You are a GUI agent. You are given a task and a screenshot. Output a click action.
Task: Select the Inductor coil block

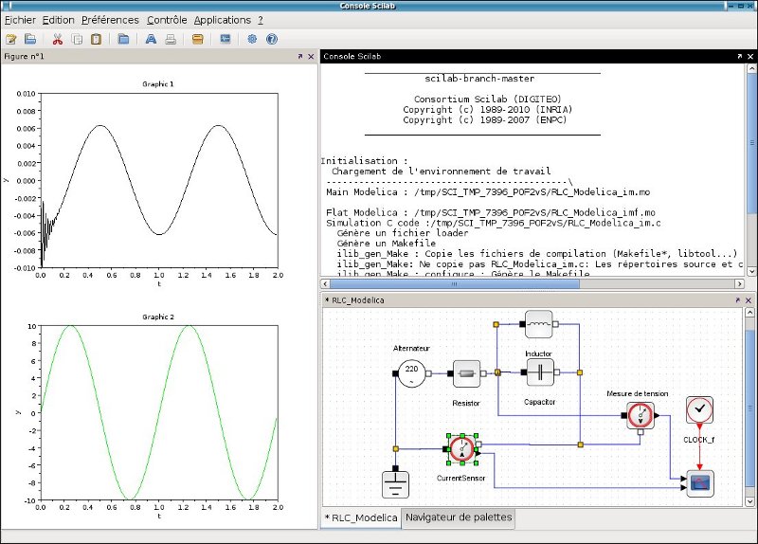click(x=538, y=324)
